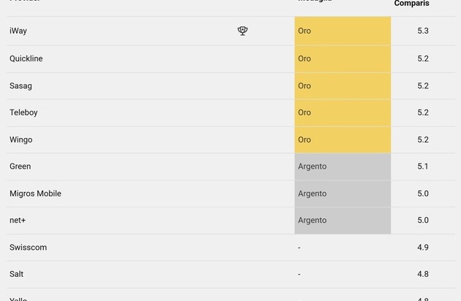Image resolution: width=461 pixels, height=301 pixels.
Task: Click the Oro medal cell for Wingo
Action: [342, 140]
